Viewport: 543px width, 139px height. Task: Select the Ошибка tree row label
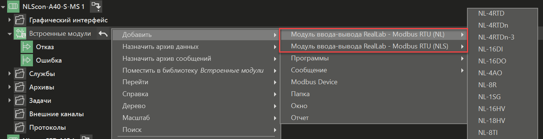49,60
